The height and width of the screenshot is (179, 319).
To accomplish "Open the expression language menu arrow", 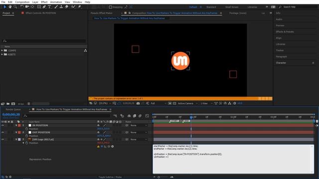I will (113, 146).
